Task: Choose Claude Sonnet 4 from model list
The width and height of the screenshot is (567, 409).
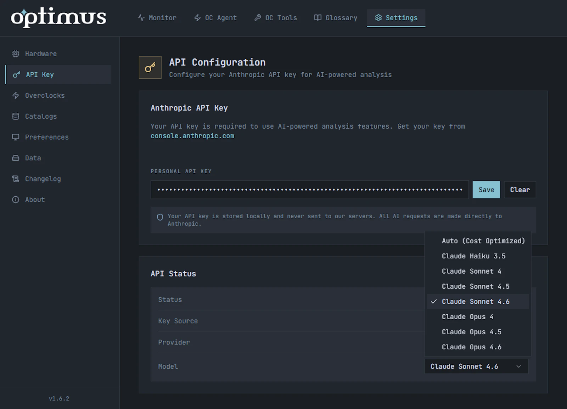Action: 478,271
